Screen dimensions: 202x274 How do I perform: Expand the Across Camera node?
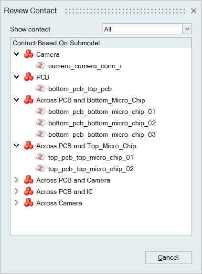tap(16, 203)
